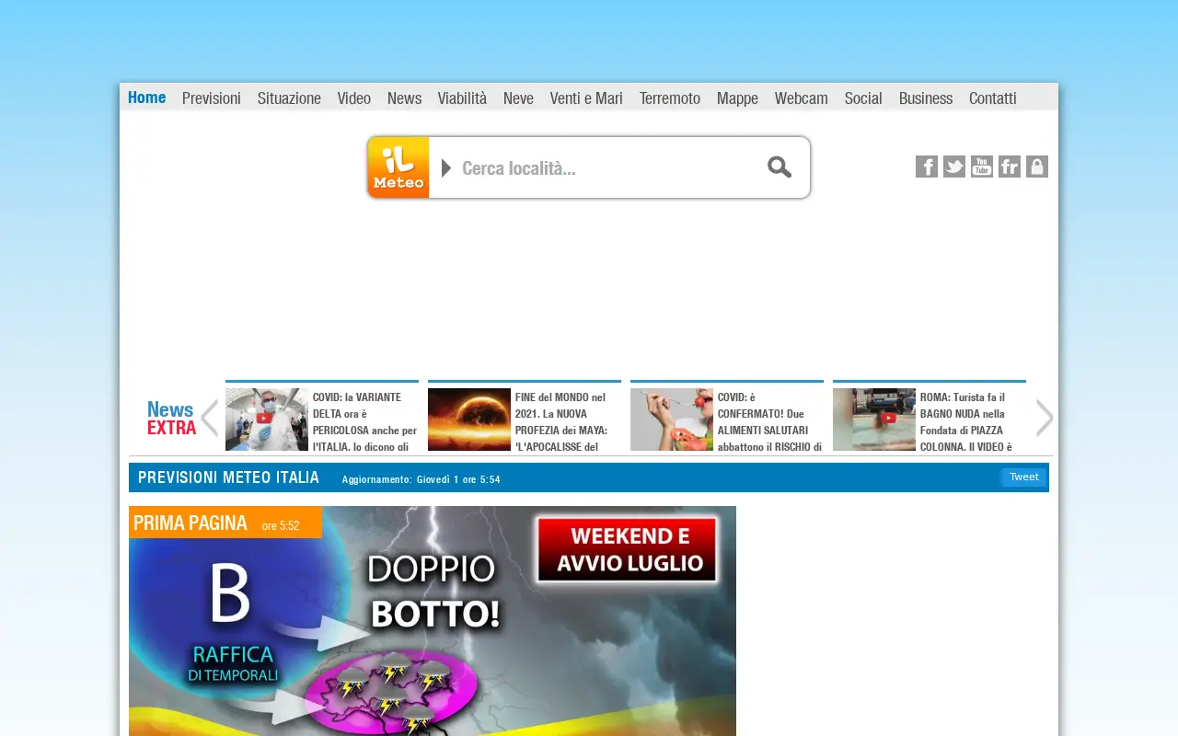This screenshot has width=1178, height=736.
Task: Click the 'News EXTRA' label
Action: (x=171, y=419)
